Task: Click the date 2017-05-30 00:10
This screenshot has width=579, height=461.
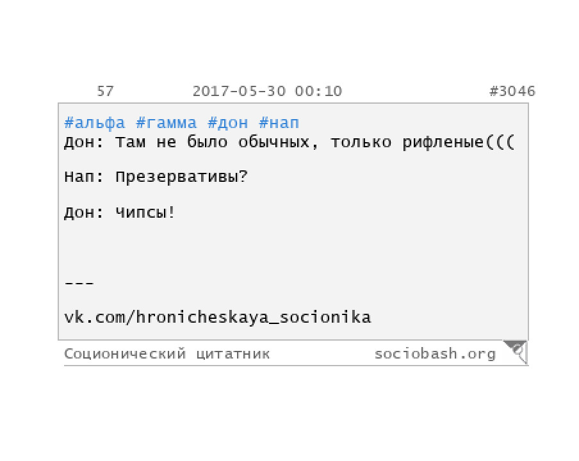Action: pos(267,91)
